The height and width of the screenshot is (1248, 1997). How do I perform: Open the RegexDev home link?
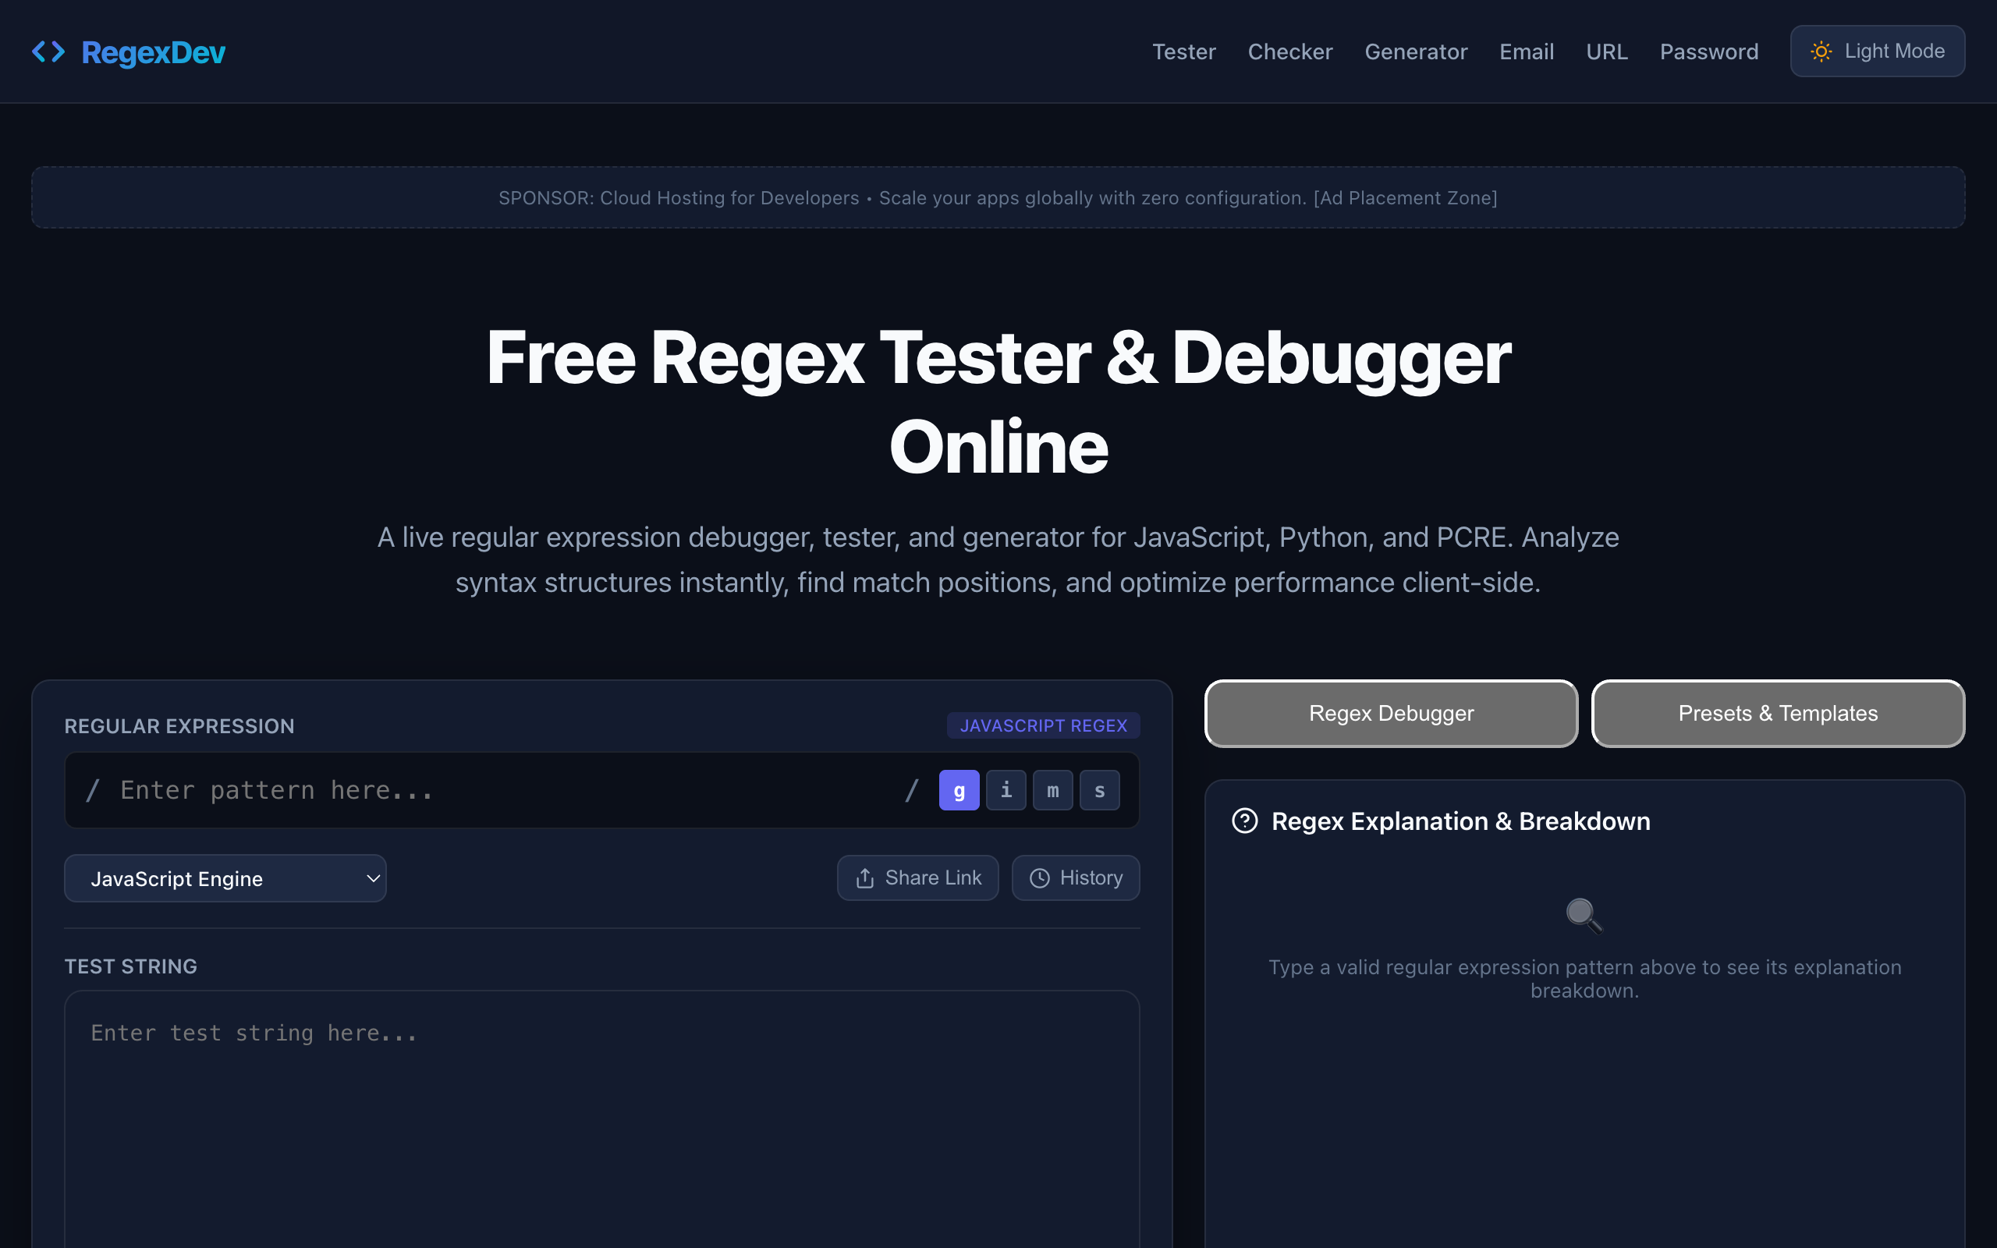pos(129,52)
